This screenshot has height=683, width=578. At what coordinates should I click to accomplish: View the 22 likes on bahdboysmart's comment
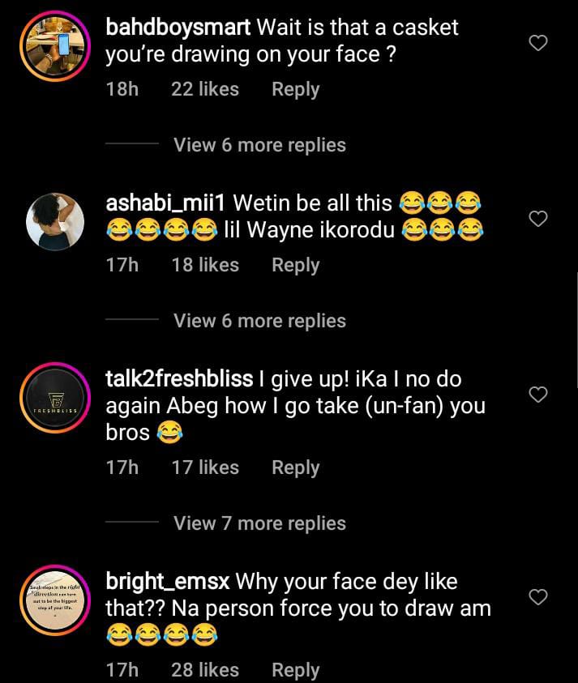205,89
